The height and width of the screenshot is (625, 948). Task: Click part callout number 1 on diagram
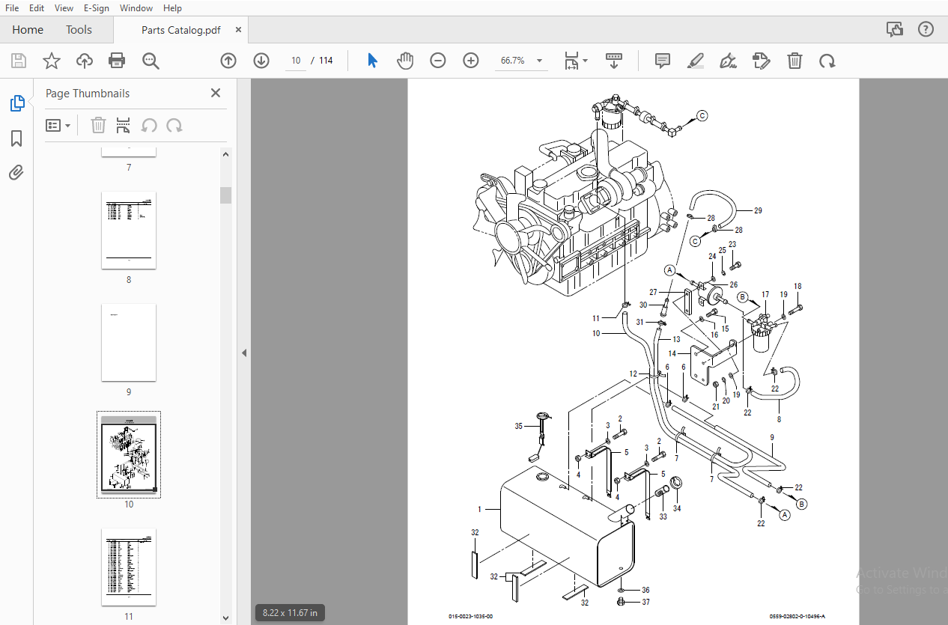click(478, 509)
